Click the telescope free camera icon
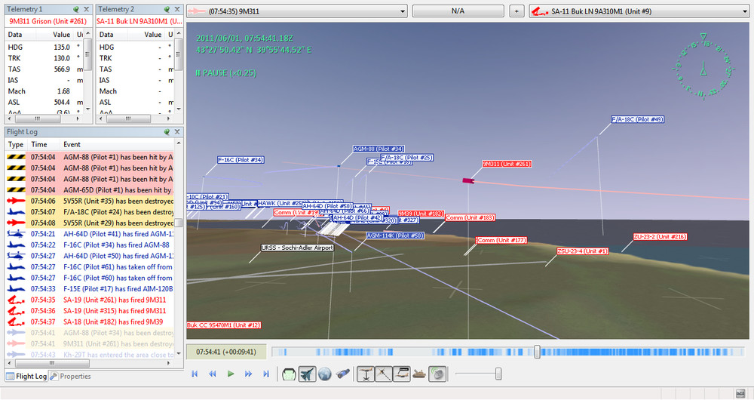The image size is (754, 400). click(342, 374)
